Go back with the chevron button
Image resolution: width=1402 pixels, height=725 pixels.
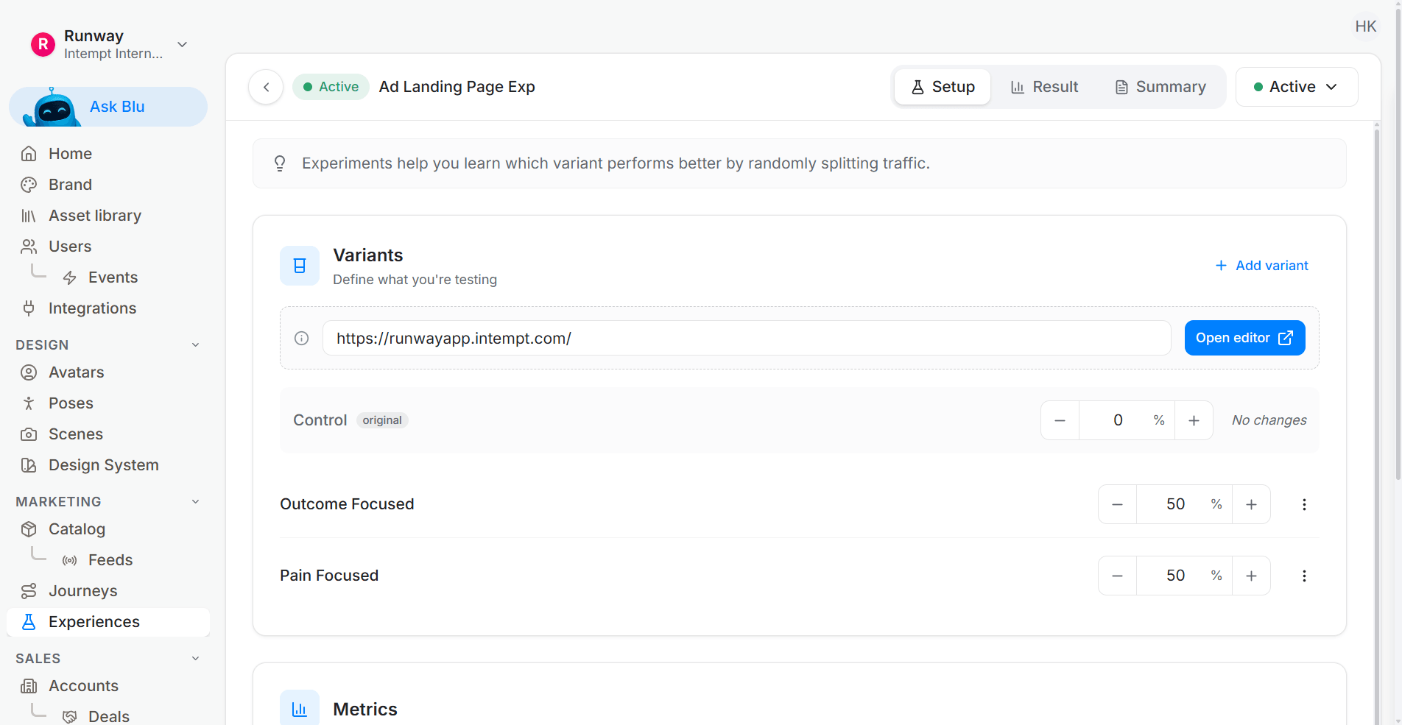tap(266, 87)
